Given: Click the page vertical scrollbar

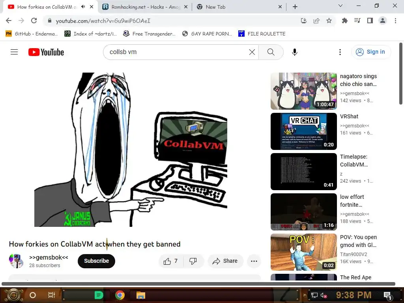Looking at the screenshot, I should [401, 73].
